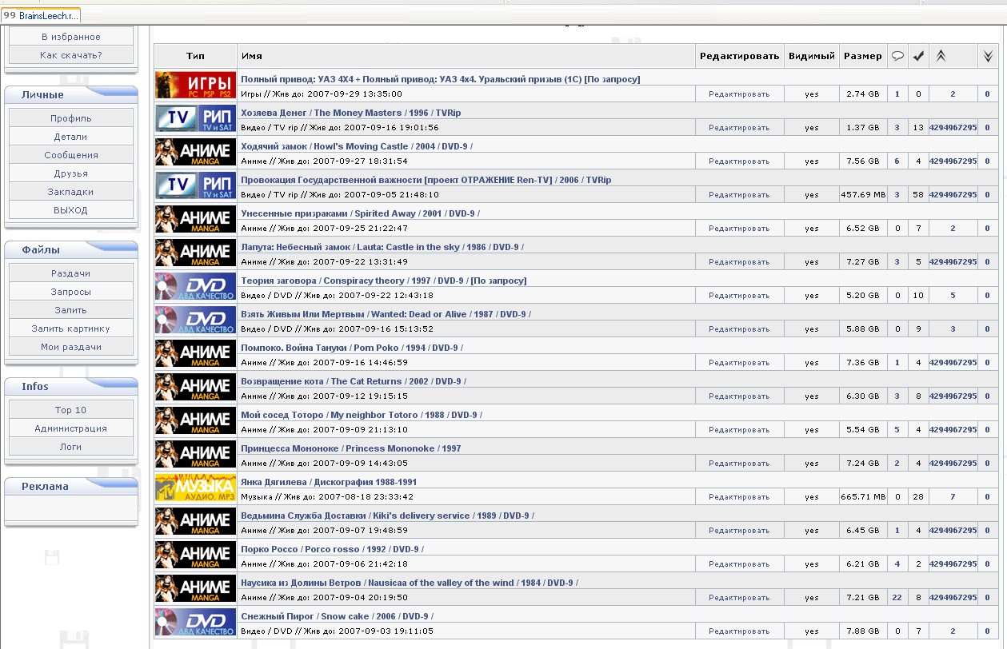Click the Размер column header
The width and height of the screenshot is (1007, 649).
pyautogui.click(x=863, y=56)
